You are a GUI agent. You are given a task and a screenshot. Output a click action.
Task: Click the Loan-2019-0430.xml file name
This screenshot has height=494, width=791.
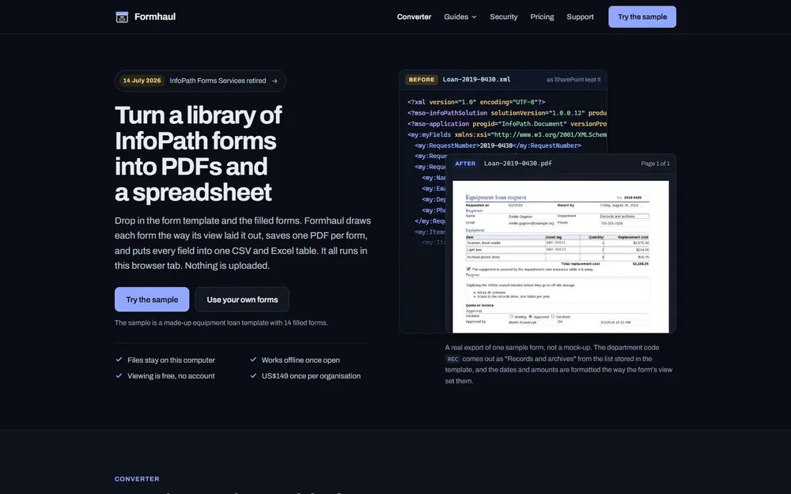pyautogui.click(x=476, y=80)
